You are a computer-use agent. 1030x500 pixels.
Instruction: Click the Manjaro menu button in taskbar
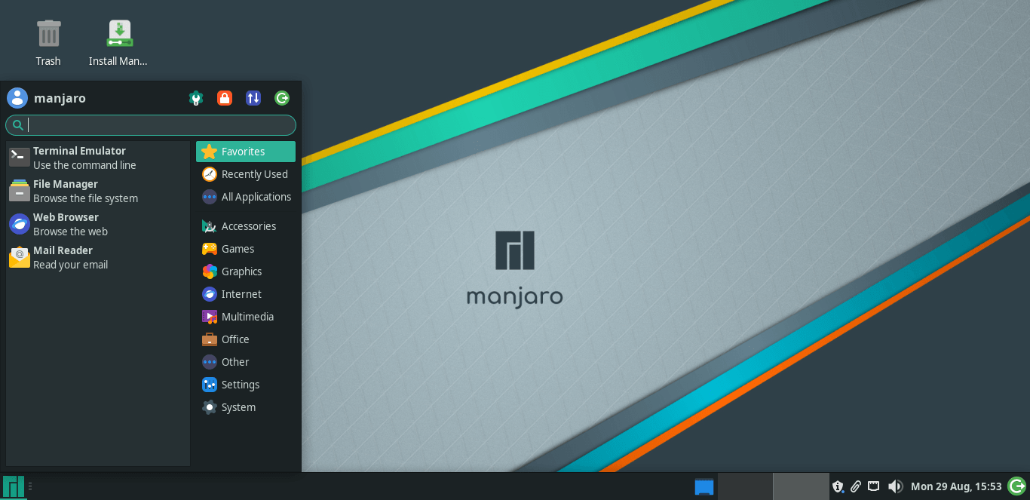pyautogui.click(x=14, y=486)
